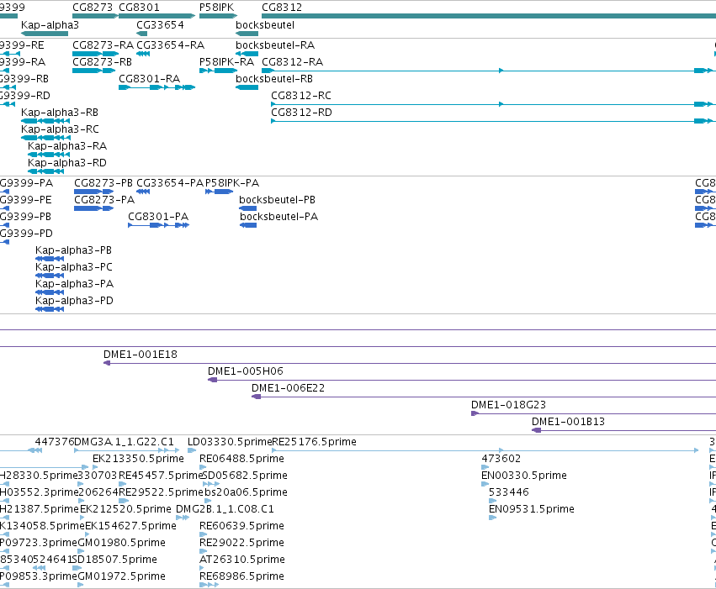
Task: Click the CG33654-PA protein label
Action: point(170,183)
